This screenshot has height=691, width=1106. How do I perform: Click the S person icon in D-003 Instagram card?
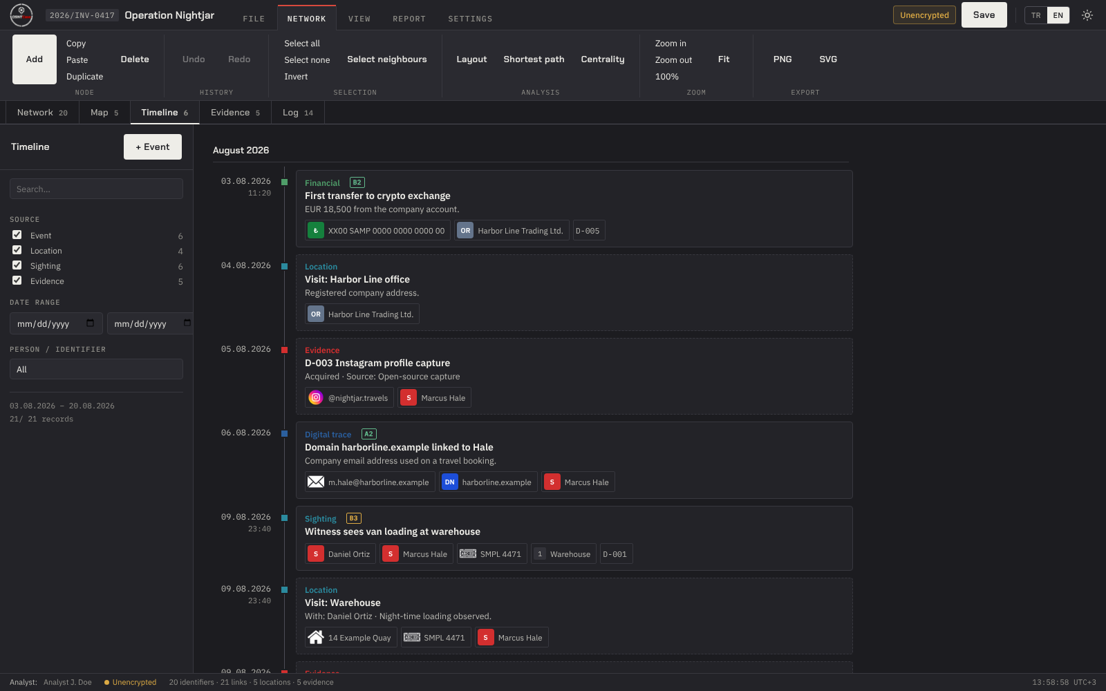click(x=409, y=398)
